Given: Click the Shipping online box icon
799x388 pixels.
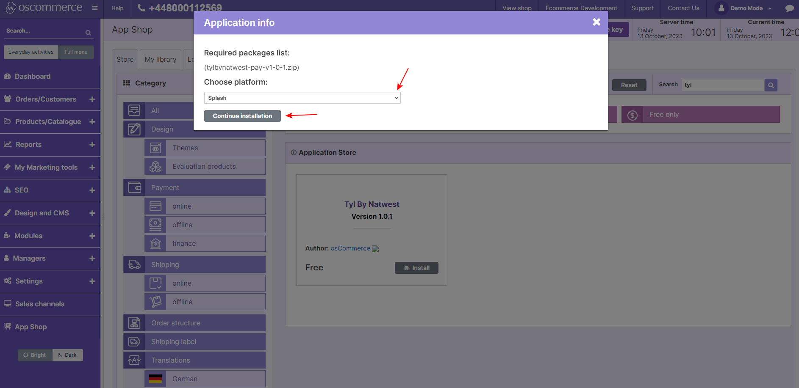Looking at the screenshot, I should click(x=155, y=283).
